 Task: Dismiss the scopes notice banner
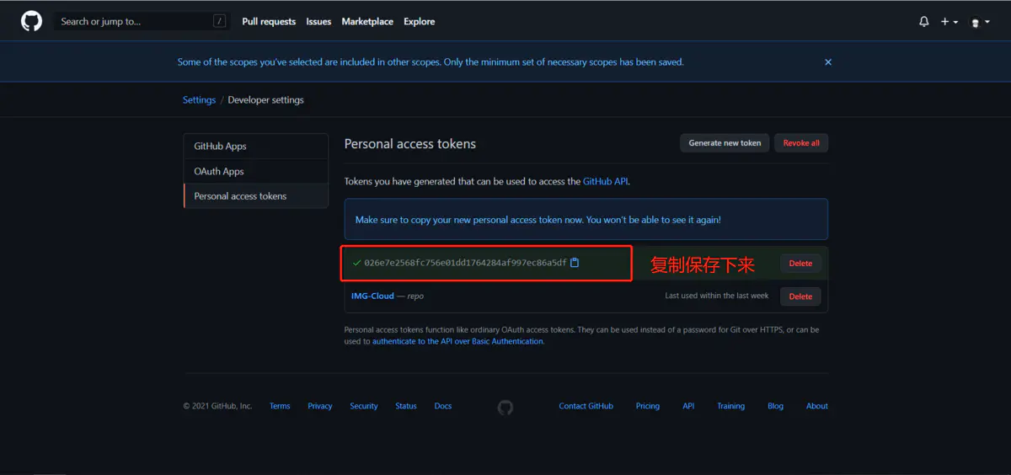(x=828, y=62)
